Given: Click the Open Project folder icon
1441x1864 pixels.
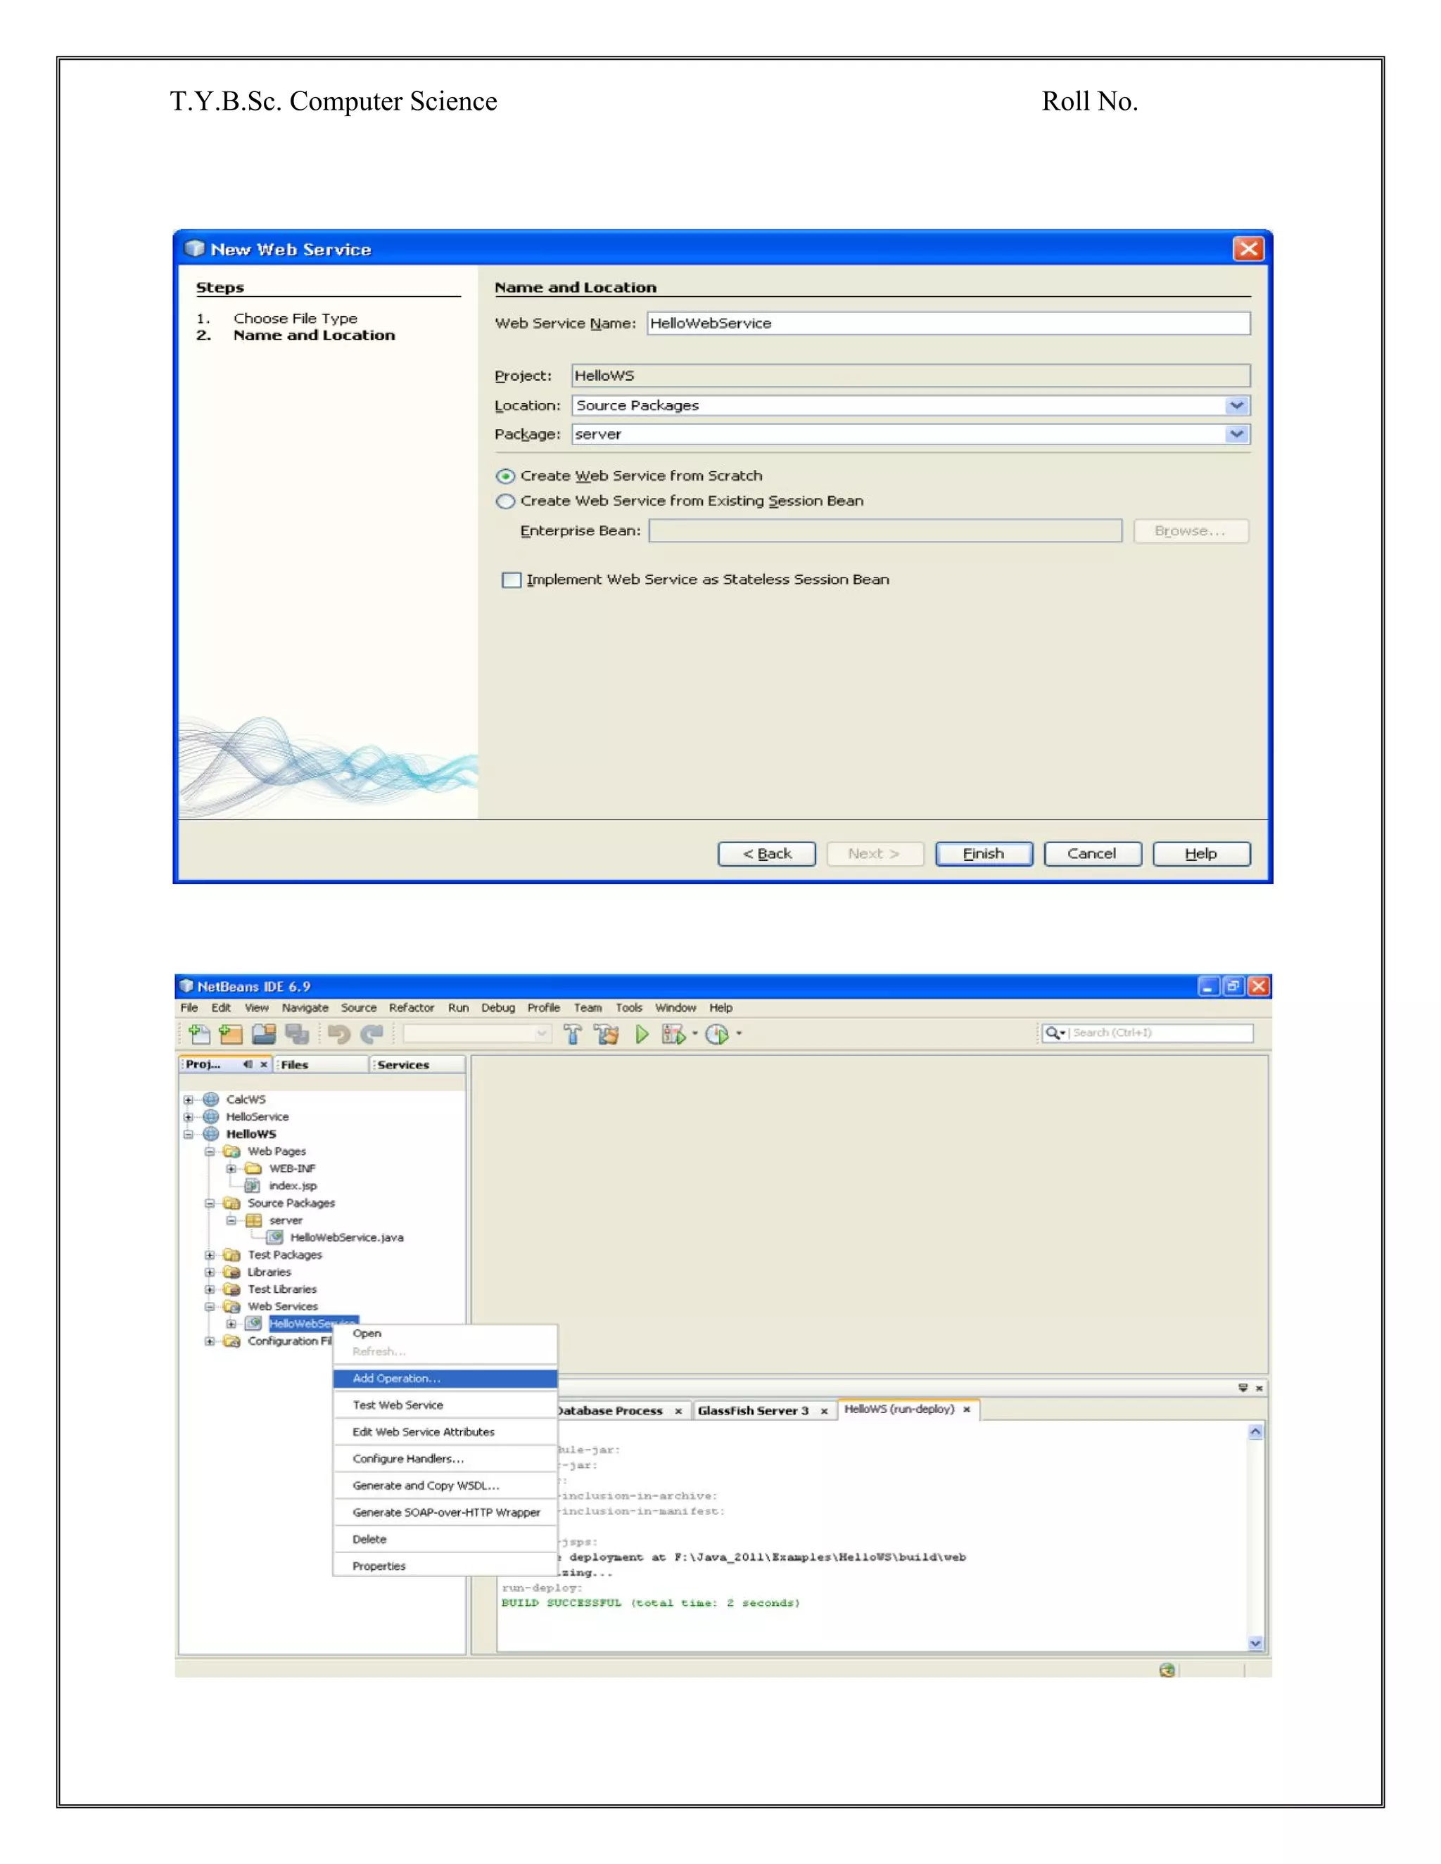Looking at the screenshot, I should [x=264, y=1035].
